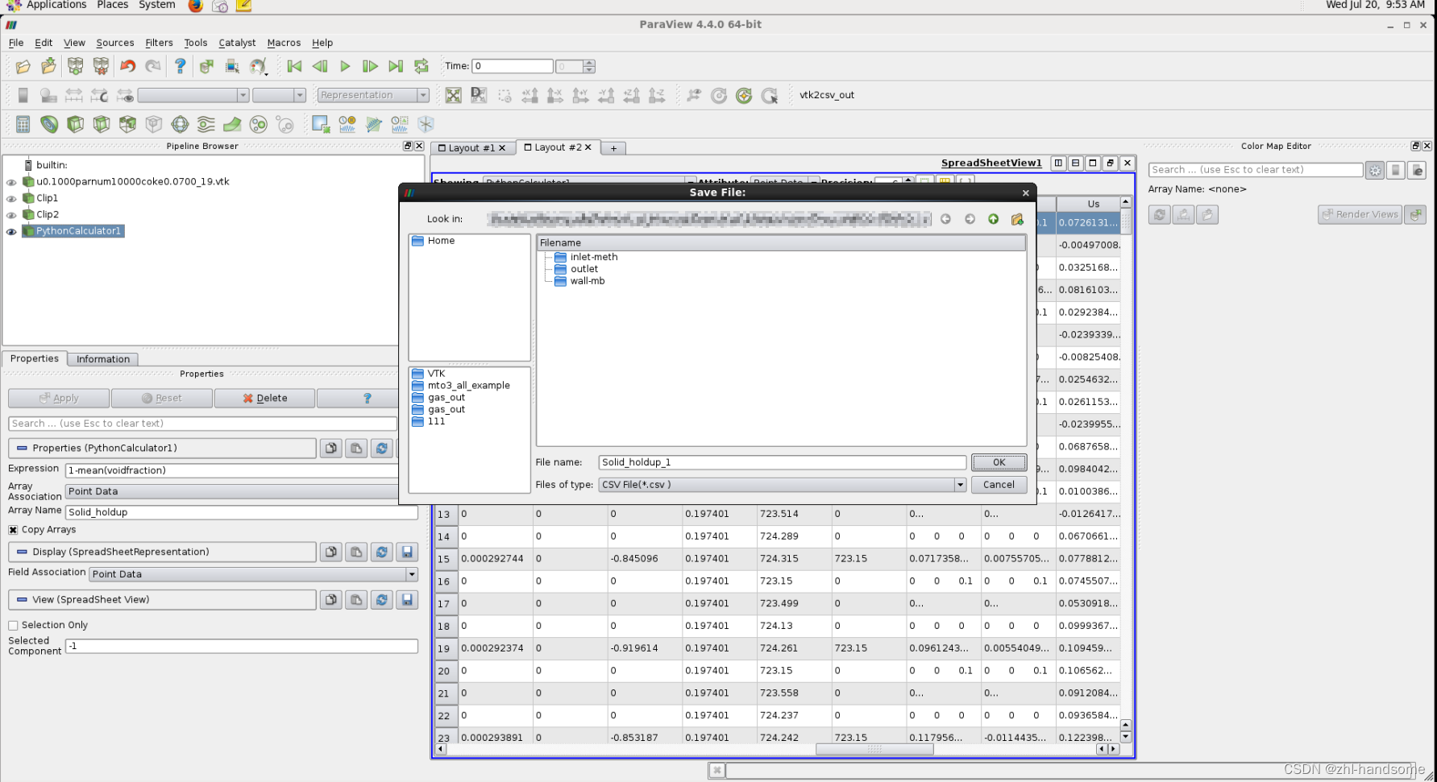This screenshot has width=1437, height=782.
Task: Switch to the Information tab
Action: coord(102,359)
